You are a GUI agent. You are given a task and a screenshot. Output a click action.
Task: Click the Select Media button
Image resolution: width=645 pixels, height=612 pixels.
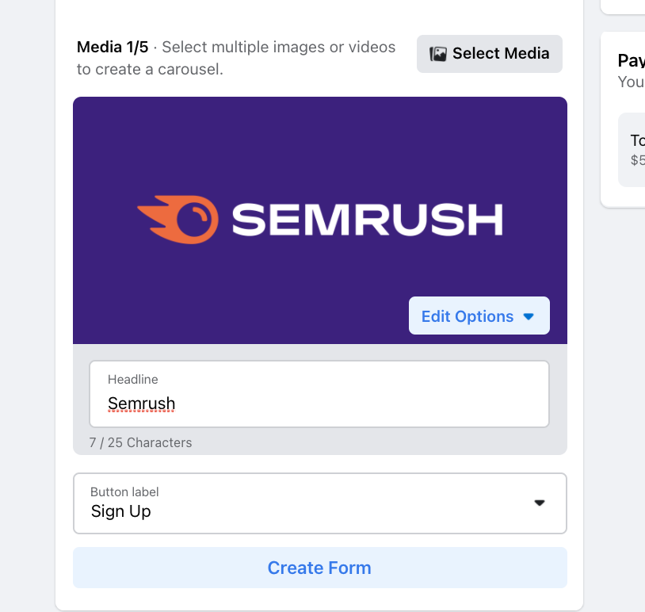(489, 53)
